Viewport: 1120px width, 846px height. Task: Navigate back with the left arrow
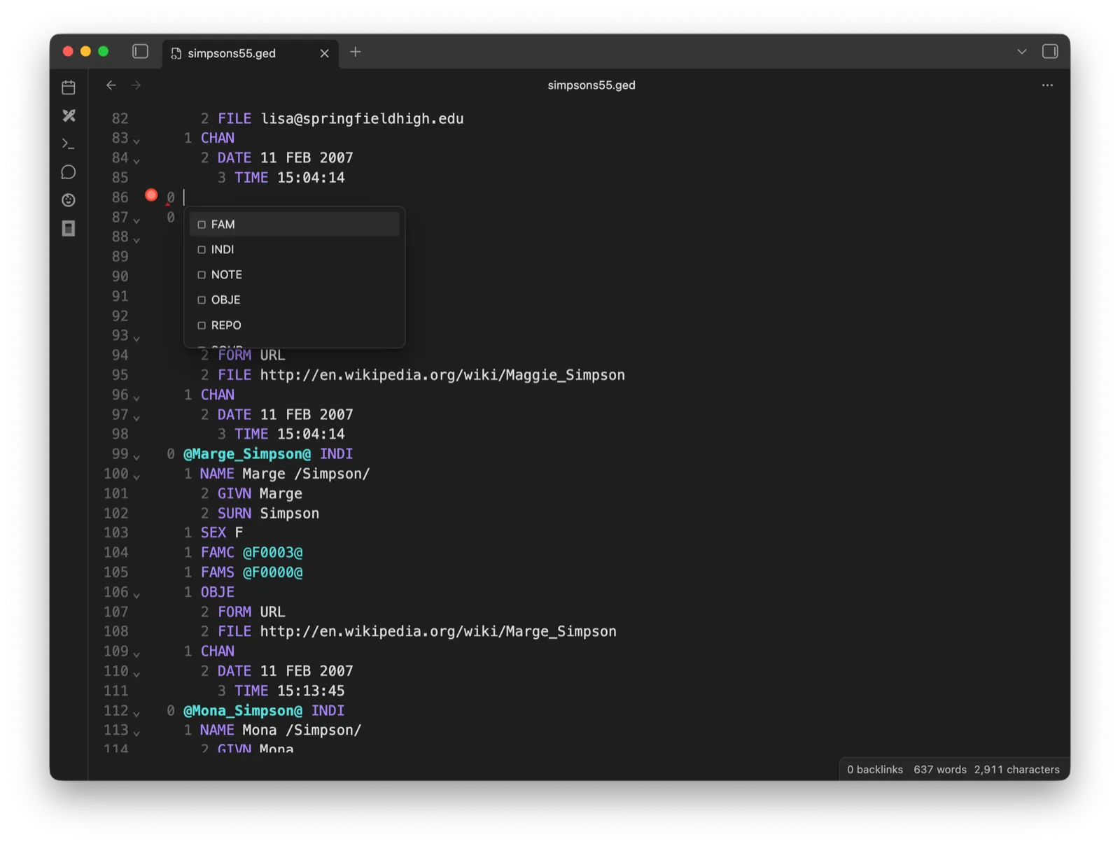pyautogui.click(x=111, y=85)
